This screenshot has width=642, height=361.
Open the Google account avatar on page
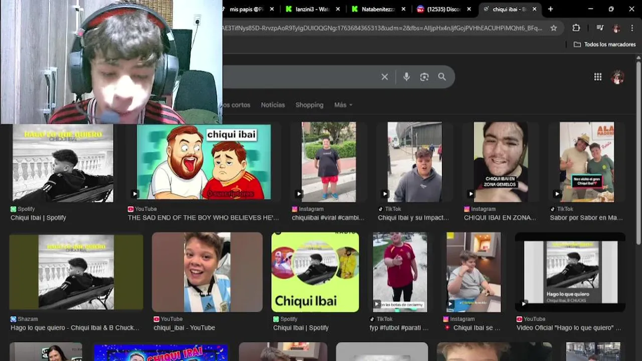click(617, 77)
